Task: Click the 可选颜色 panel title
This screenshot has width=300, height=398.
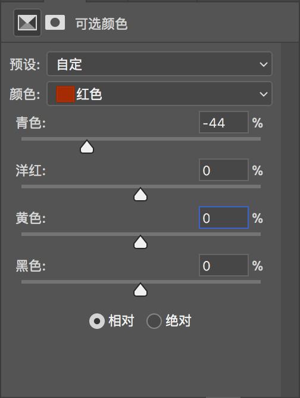Action: point(101,24)
